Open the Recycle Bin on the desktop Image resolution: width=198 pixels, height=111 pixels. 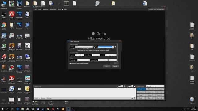click(192, 100)
